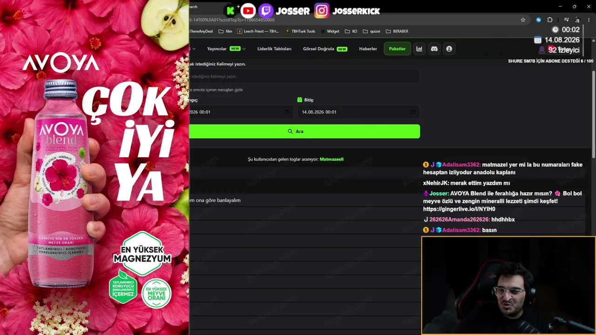The image size is (596, 335).
Task: Open the browser media control icon
Action: pos(566,20)
